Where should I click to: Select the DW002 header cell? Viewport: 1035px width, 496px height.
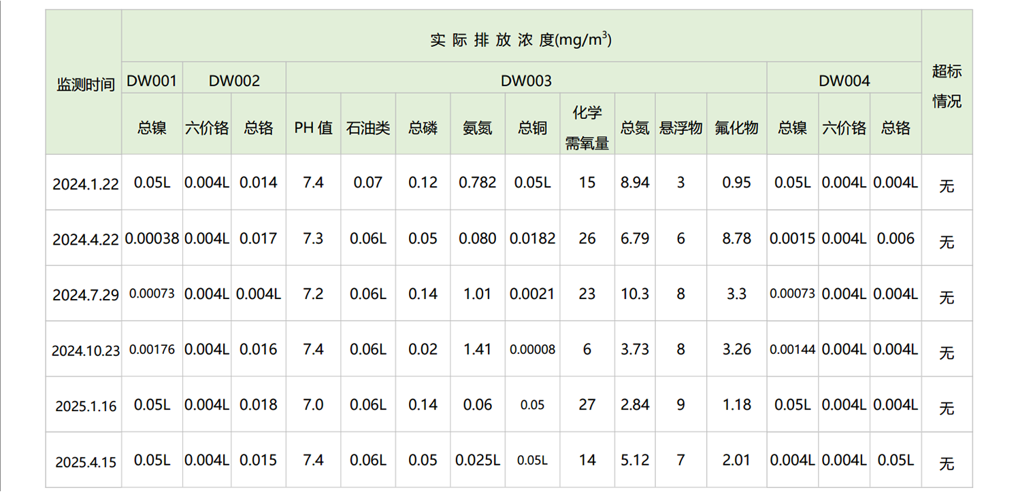(234, 81)
